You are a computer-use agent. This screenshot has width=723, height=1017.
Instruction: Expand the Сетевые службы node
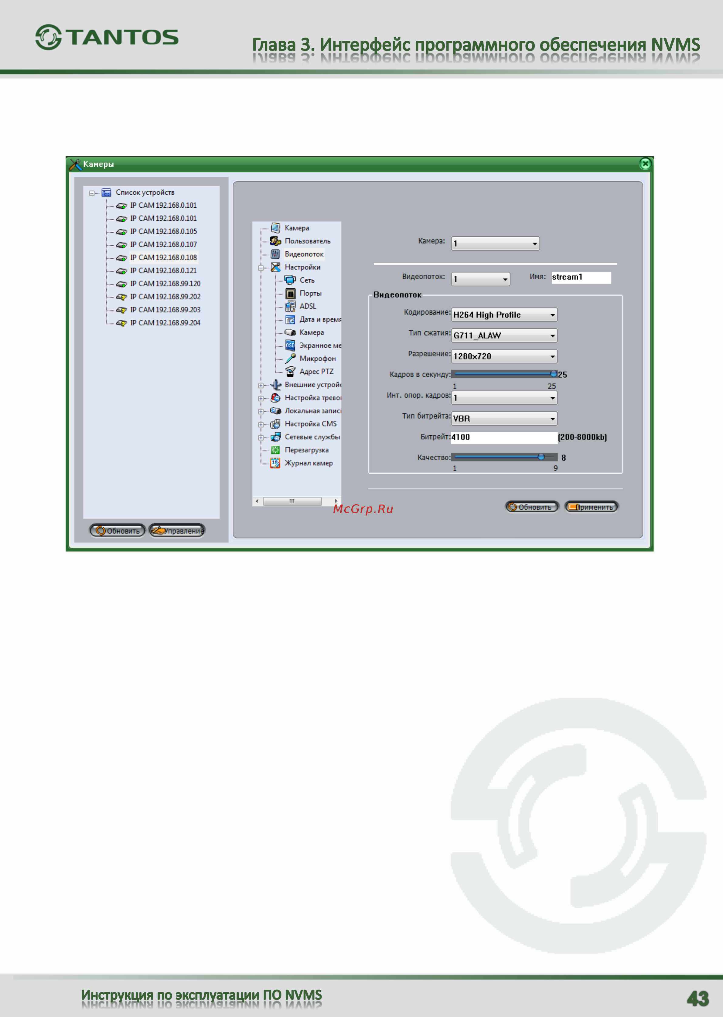[x=261, y=437]
